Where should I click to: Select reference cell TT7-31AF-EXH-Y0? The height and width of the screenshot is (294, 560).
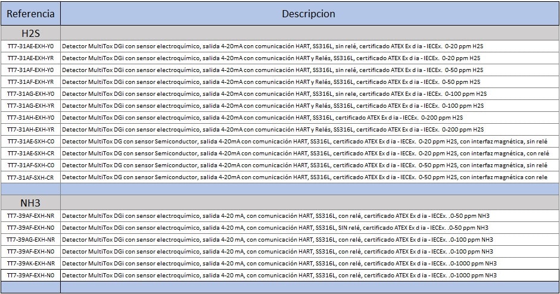(30, 70)
